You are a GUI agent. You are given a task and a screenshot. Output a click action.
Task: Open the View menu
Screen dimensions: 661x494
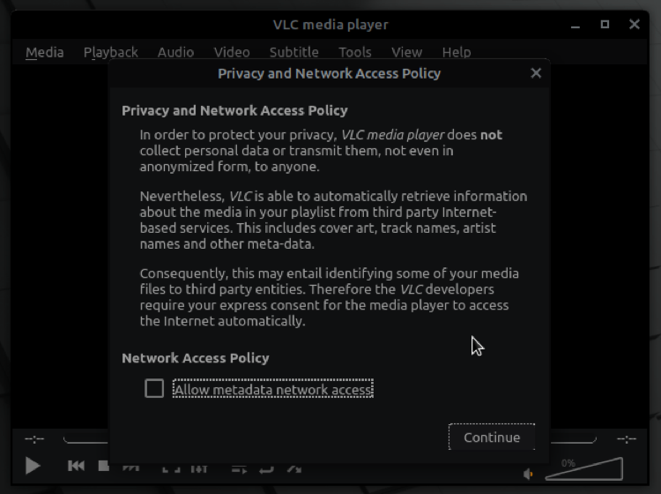tap(407, 52)
